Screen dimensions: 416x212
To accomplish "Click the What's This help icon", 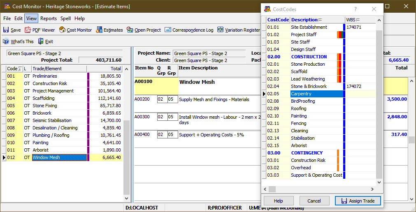I will coord(6,41).
